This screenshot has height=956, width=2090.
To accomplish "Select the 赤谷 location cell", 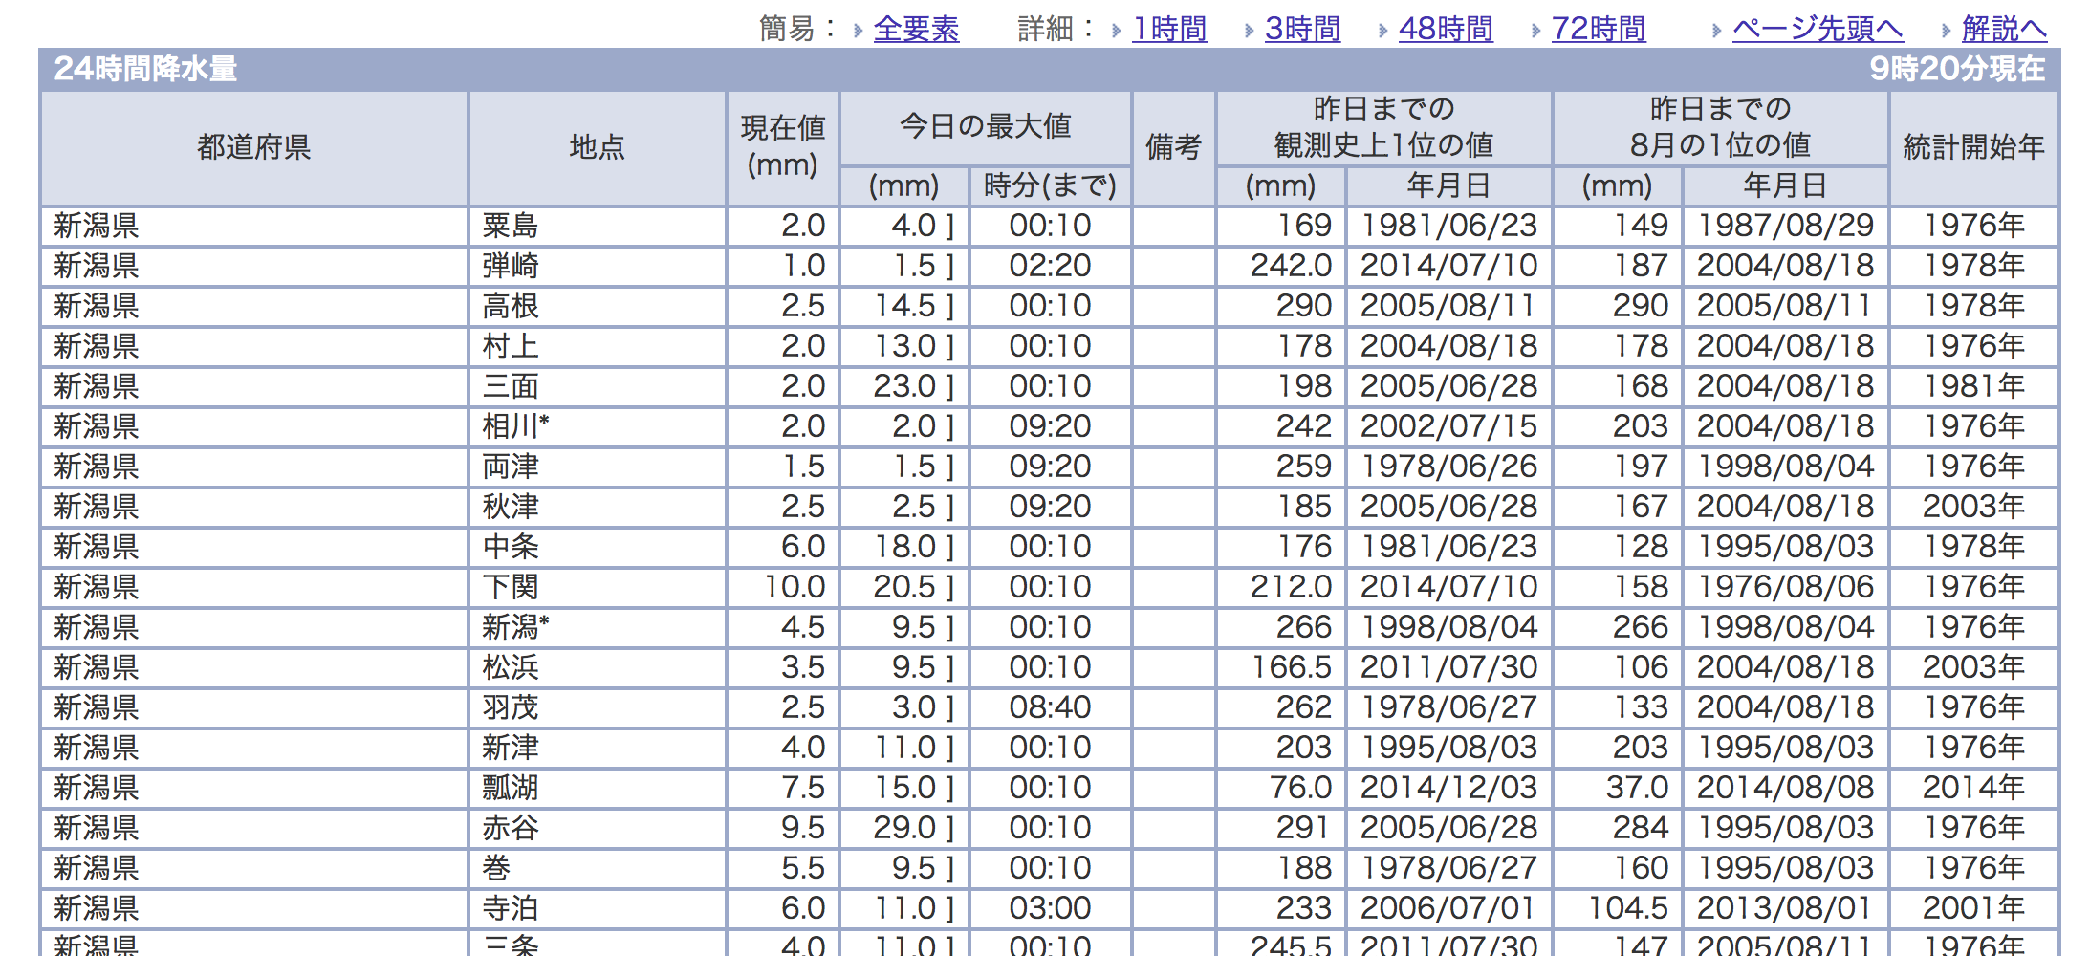I will (511, 828).
